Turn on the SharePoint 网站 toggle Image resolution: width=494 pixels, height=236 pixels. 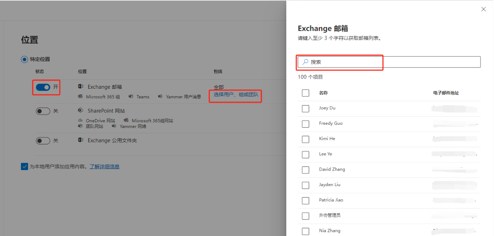[x=43, y=111]
